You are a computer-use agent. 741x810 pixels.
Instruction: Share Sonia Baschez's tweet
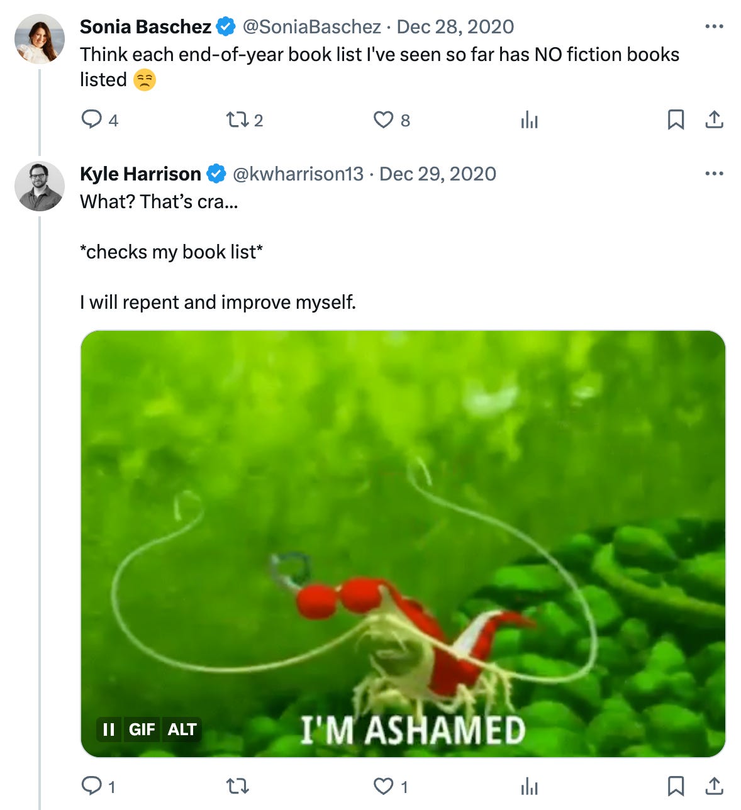click(714, 119)
